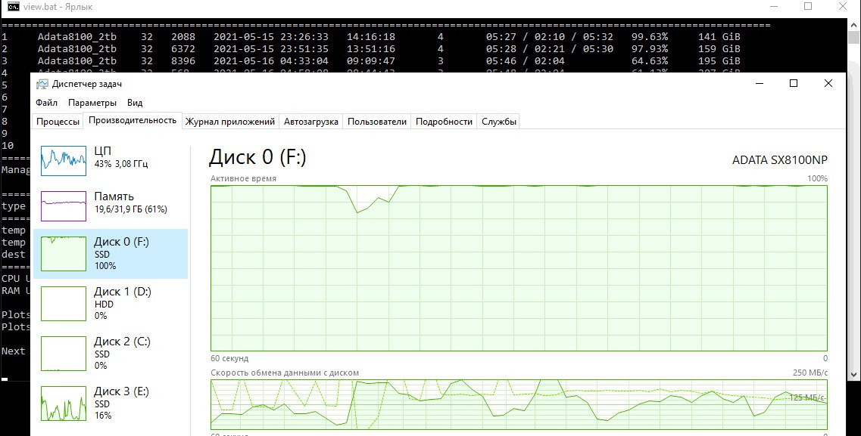The width and height of the screenshot is (861, 436).
Task: Select Диск 0 (F:) in sidebar
Action: (111, 254)
